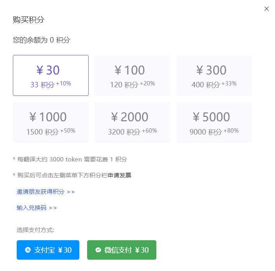
Task: Open the 申请发票 invoice request link
Action: coord(119,175)
